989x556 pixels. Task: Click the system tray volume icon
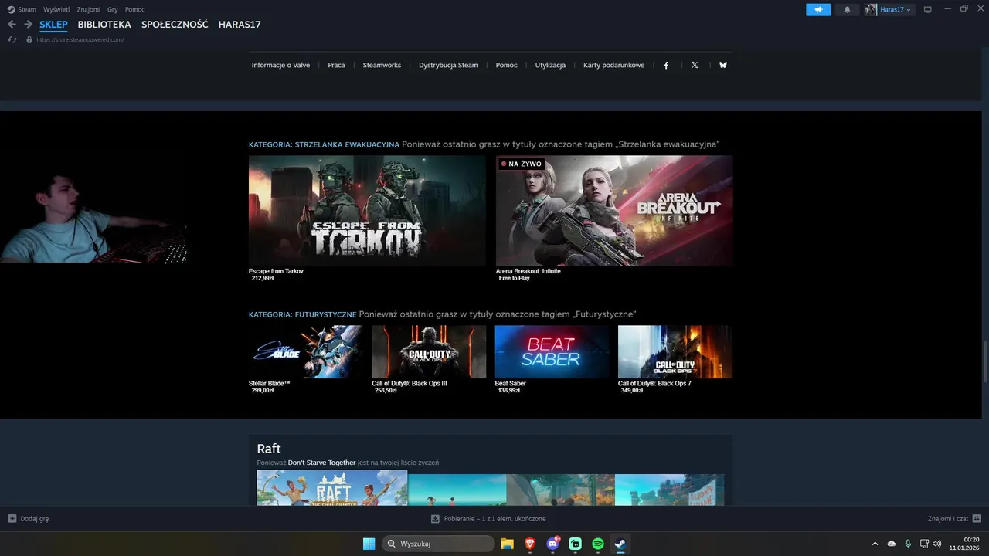point(936,544)
